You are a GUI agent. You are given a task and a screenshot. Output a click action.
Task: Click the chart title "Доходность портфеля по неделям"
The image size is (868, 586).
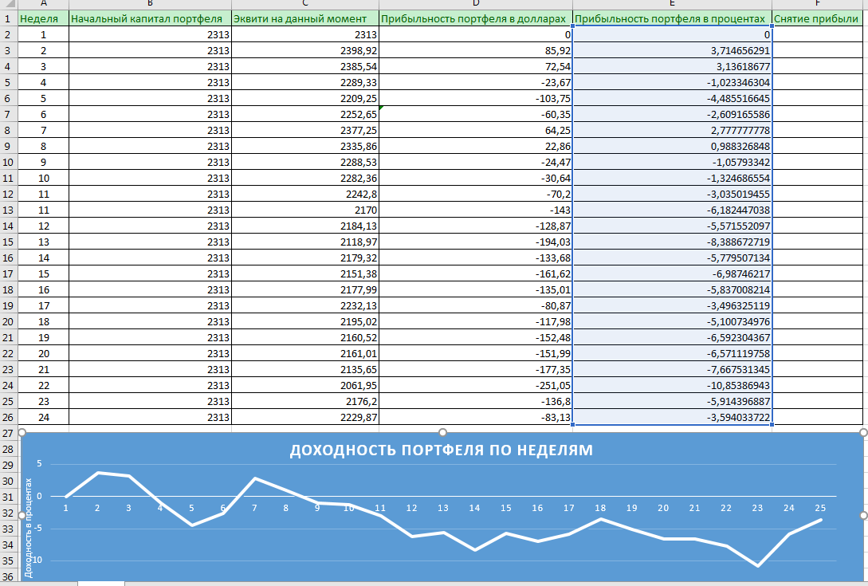pyautogui.click(x=441, y=450)
